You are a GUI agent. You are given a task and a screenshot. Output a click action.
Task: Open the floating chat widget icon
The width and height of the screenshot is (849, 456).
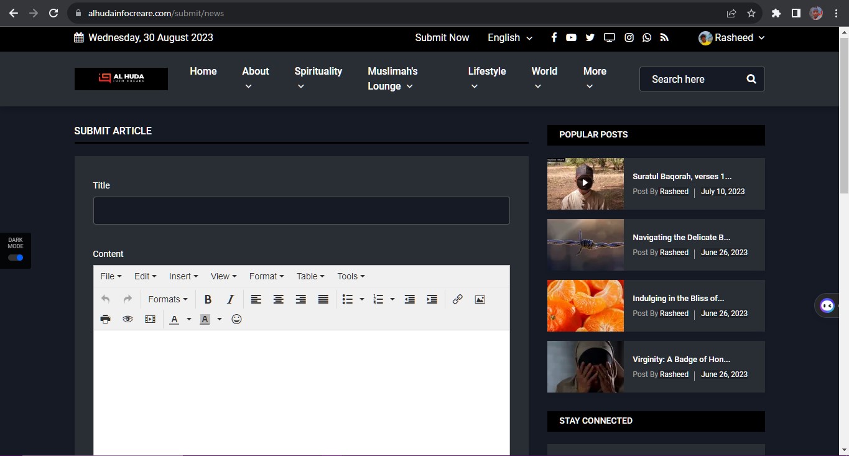pos(827,305)
